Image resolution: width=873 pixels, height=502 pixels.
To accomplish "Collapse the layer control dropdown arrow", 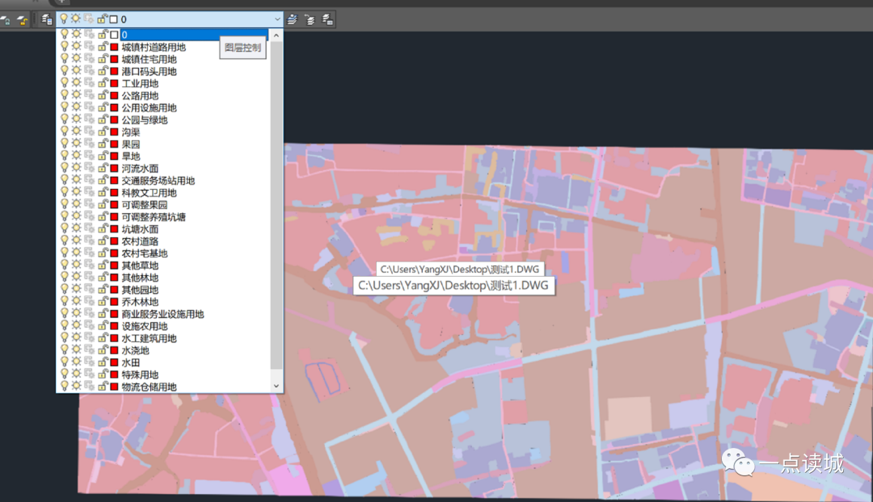I will click(277, 19).
